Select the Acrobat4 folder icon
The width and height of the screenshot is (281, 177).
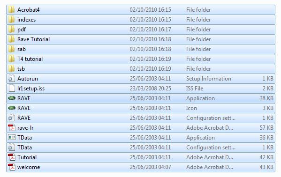coord(11,10)
